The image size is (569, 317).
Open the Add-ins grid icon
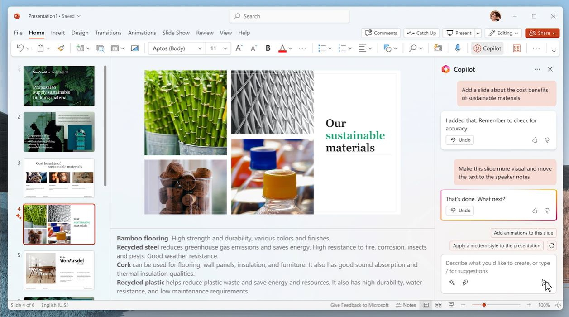click(x=516, y=48)
